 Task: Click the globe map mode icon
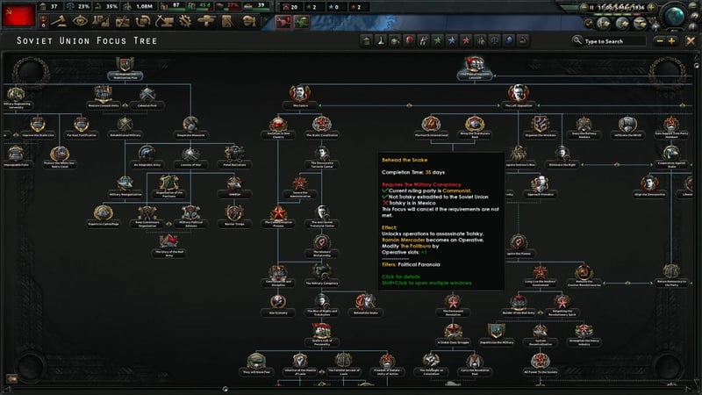674,16
